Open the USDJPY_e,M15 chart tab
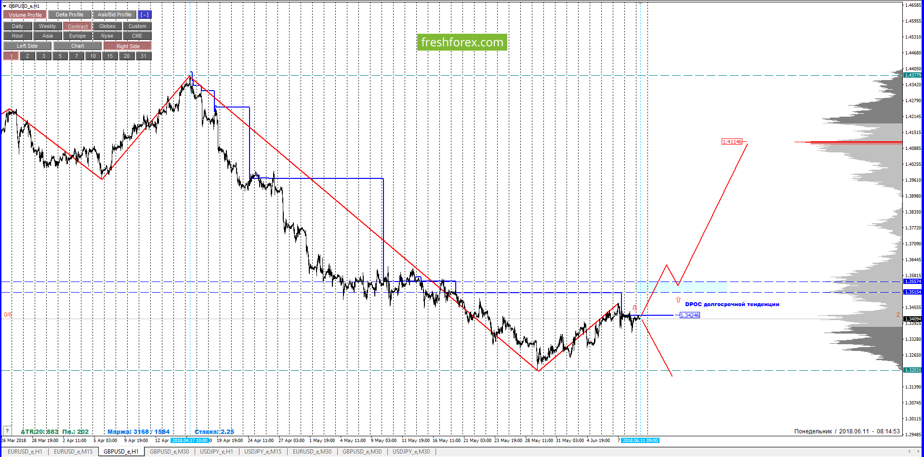The height and width of the screenshot is (457, 924). 263,452
